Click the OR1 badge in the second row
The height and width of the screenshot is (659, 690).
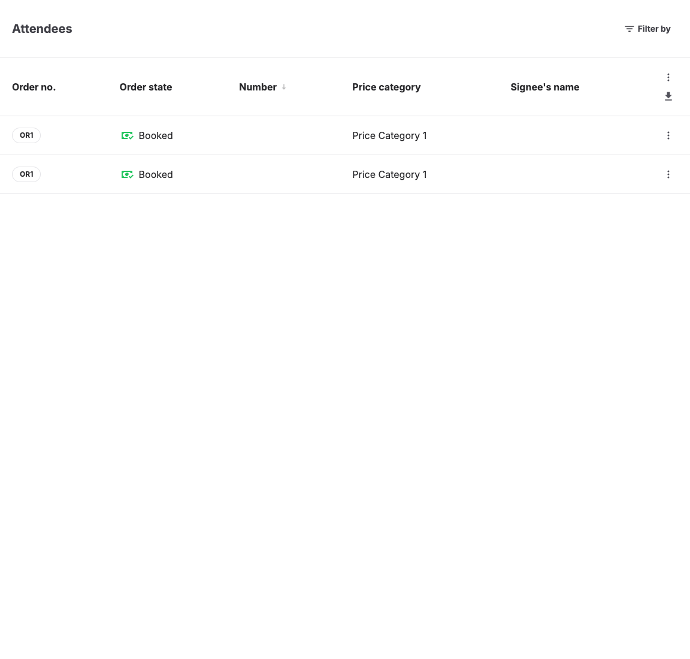[x=26, y=174]
